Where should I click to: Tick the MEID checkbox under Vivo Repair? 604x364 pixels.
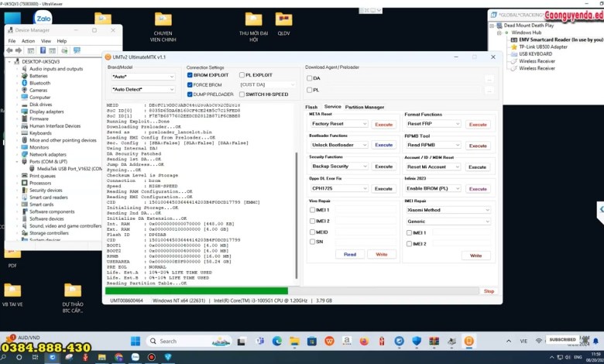tap(312, 231)
